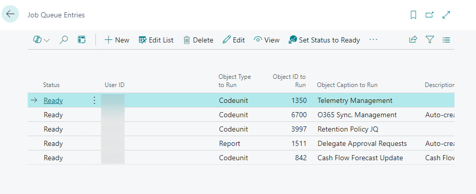This screenshot has height=194, width=476.
Task: Click Codeunit in the O365 Sync row
Action: pos(233,115)
